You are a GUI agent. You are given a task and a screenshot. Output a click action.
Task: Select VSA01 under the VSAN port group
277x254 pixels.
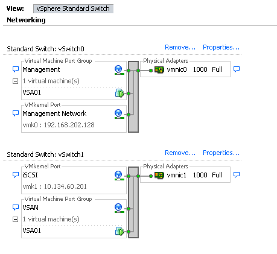coord(31,230)
